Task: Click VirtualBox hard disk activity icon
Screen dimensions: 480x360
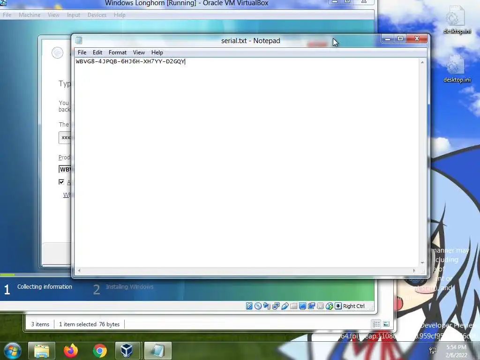Action: (249, 306)
